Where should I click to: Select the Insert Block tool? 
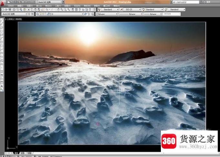[2, 60]
